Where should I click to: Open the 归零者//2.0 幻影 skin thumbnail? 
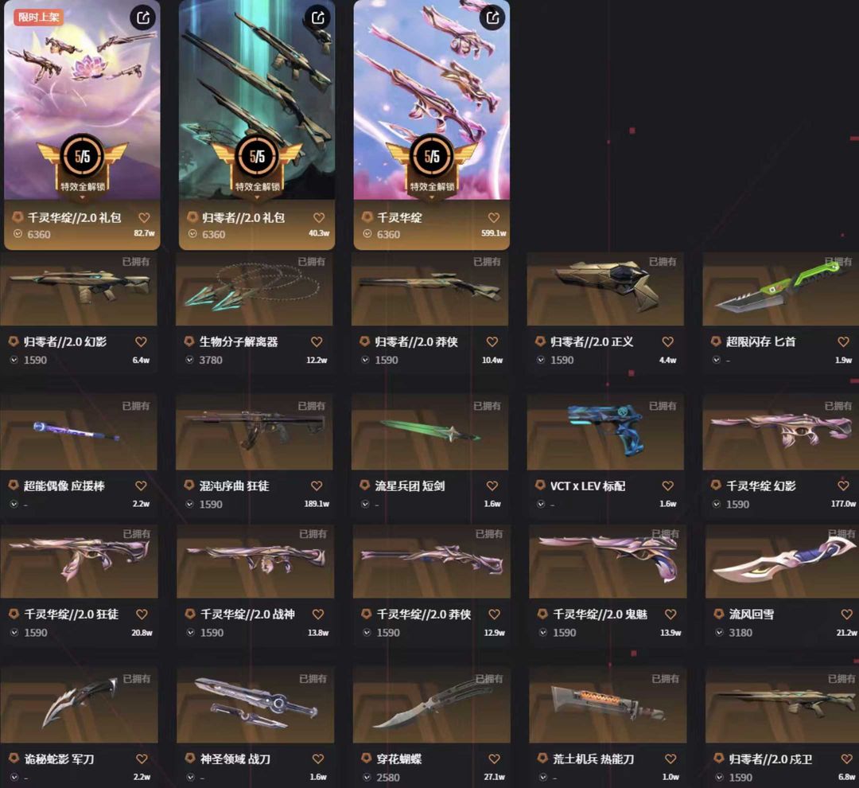79,290
